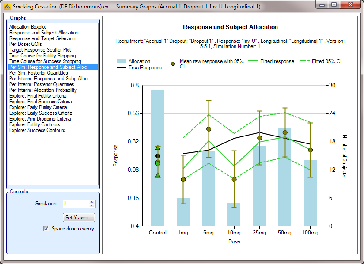
Task: Select Explore: Arm Dropping Criteria
Action: click(x=40, y=119)
